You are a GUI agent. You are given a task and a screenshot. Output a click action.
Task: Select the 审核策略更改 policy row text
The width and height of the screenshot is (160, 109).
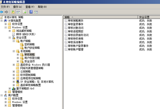(76, 21)
